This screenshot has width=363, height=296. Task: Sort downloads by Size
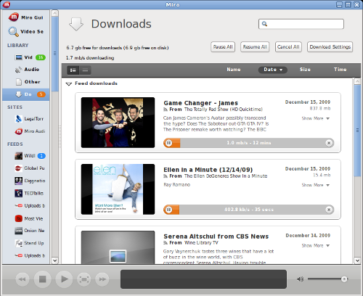click(305, 70)
